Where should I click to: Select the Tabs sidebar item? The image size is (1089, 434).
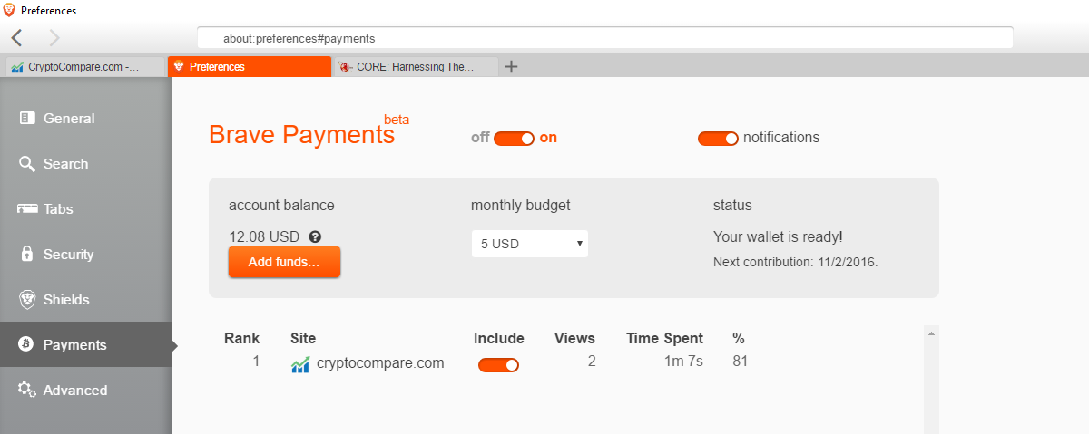click(57, 209)
